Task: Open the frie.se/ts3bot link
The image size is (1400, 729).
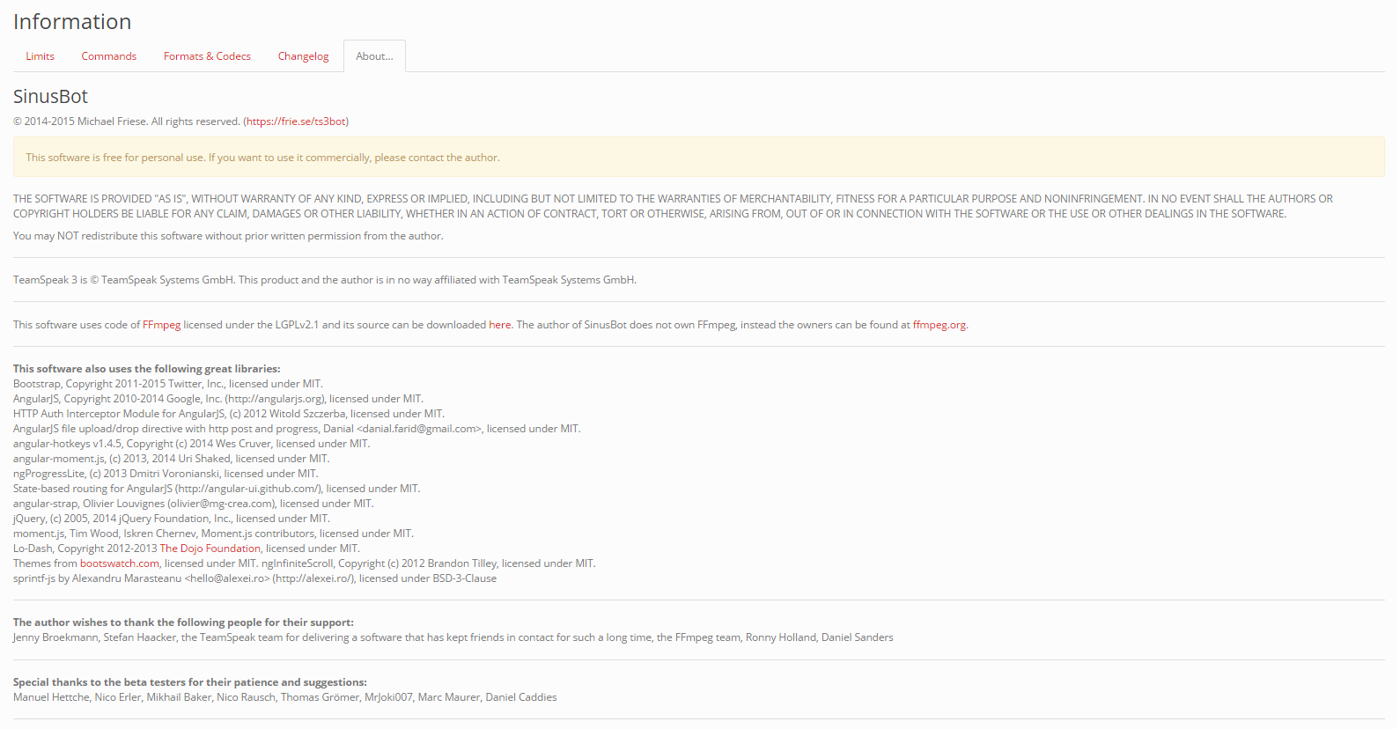Action: click(x=296, y=121)
